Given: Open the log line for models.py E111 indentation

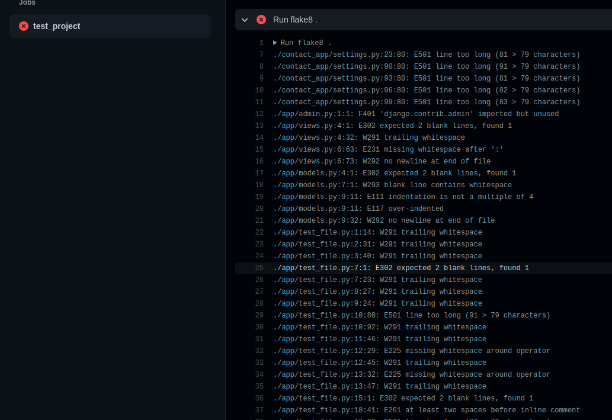Looking at the screenshot, I should (415, 196).
